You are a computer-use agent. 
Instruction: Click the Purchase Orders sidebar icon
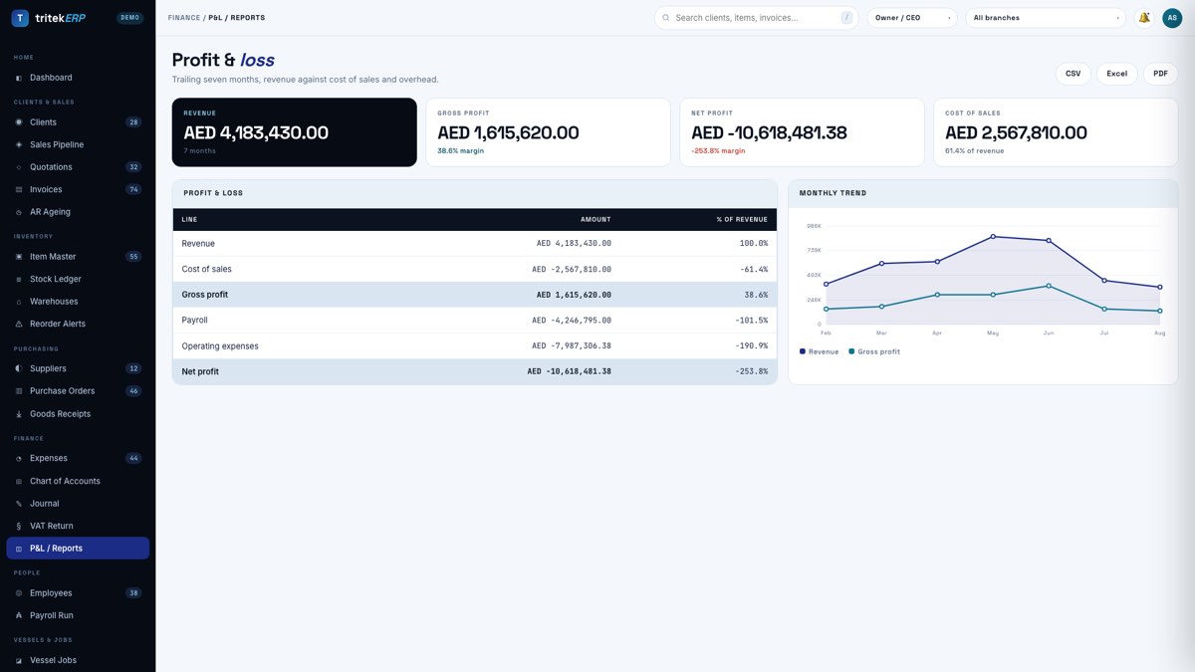click(x=19, y=391)
